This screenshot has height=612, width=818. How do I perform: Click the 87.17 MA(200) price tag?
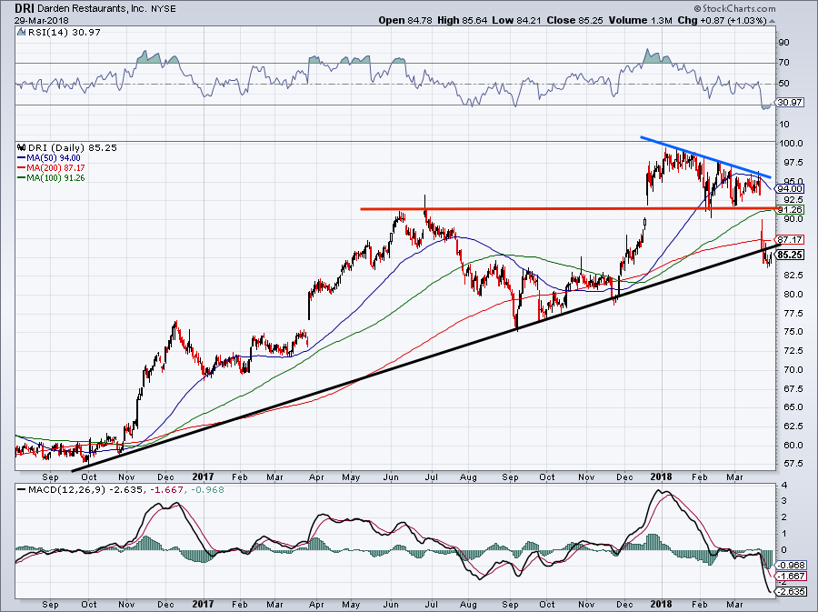(x=790, y=240)
